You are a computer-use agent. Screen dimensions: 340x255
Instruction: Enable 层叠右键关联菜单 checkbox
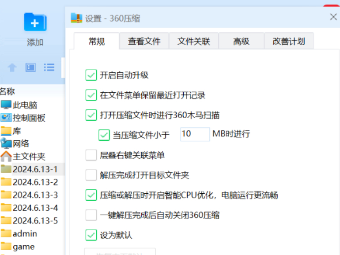click(91, 155)
